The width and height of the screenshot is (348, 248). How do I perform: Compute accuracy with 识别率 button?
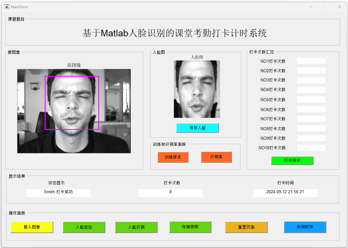[x=216, y=157]
